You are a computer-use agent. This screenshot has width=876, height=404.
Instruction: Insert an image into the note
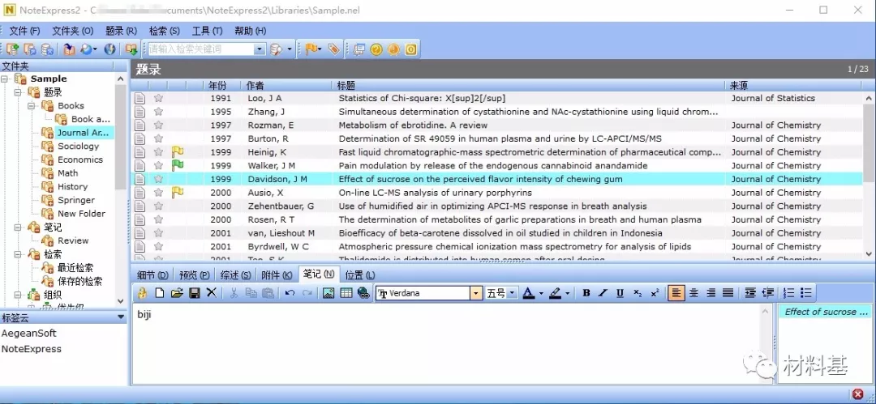(x=328, y=293)
